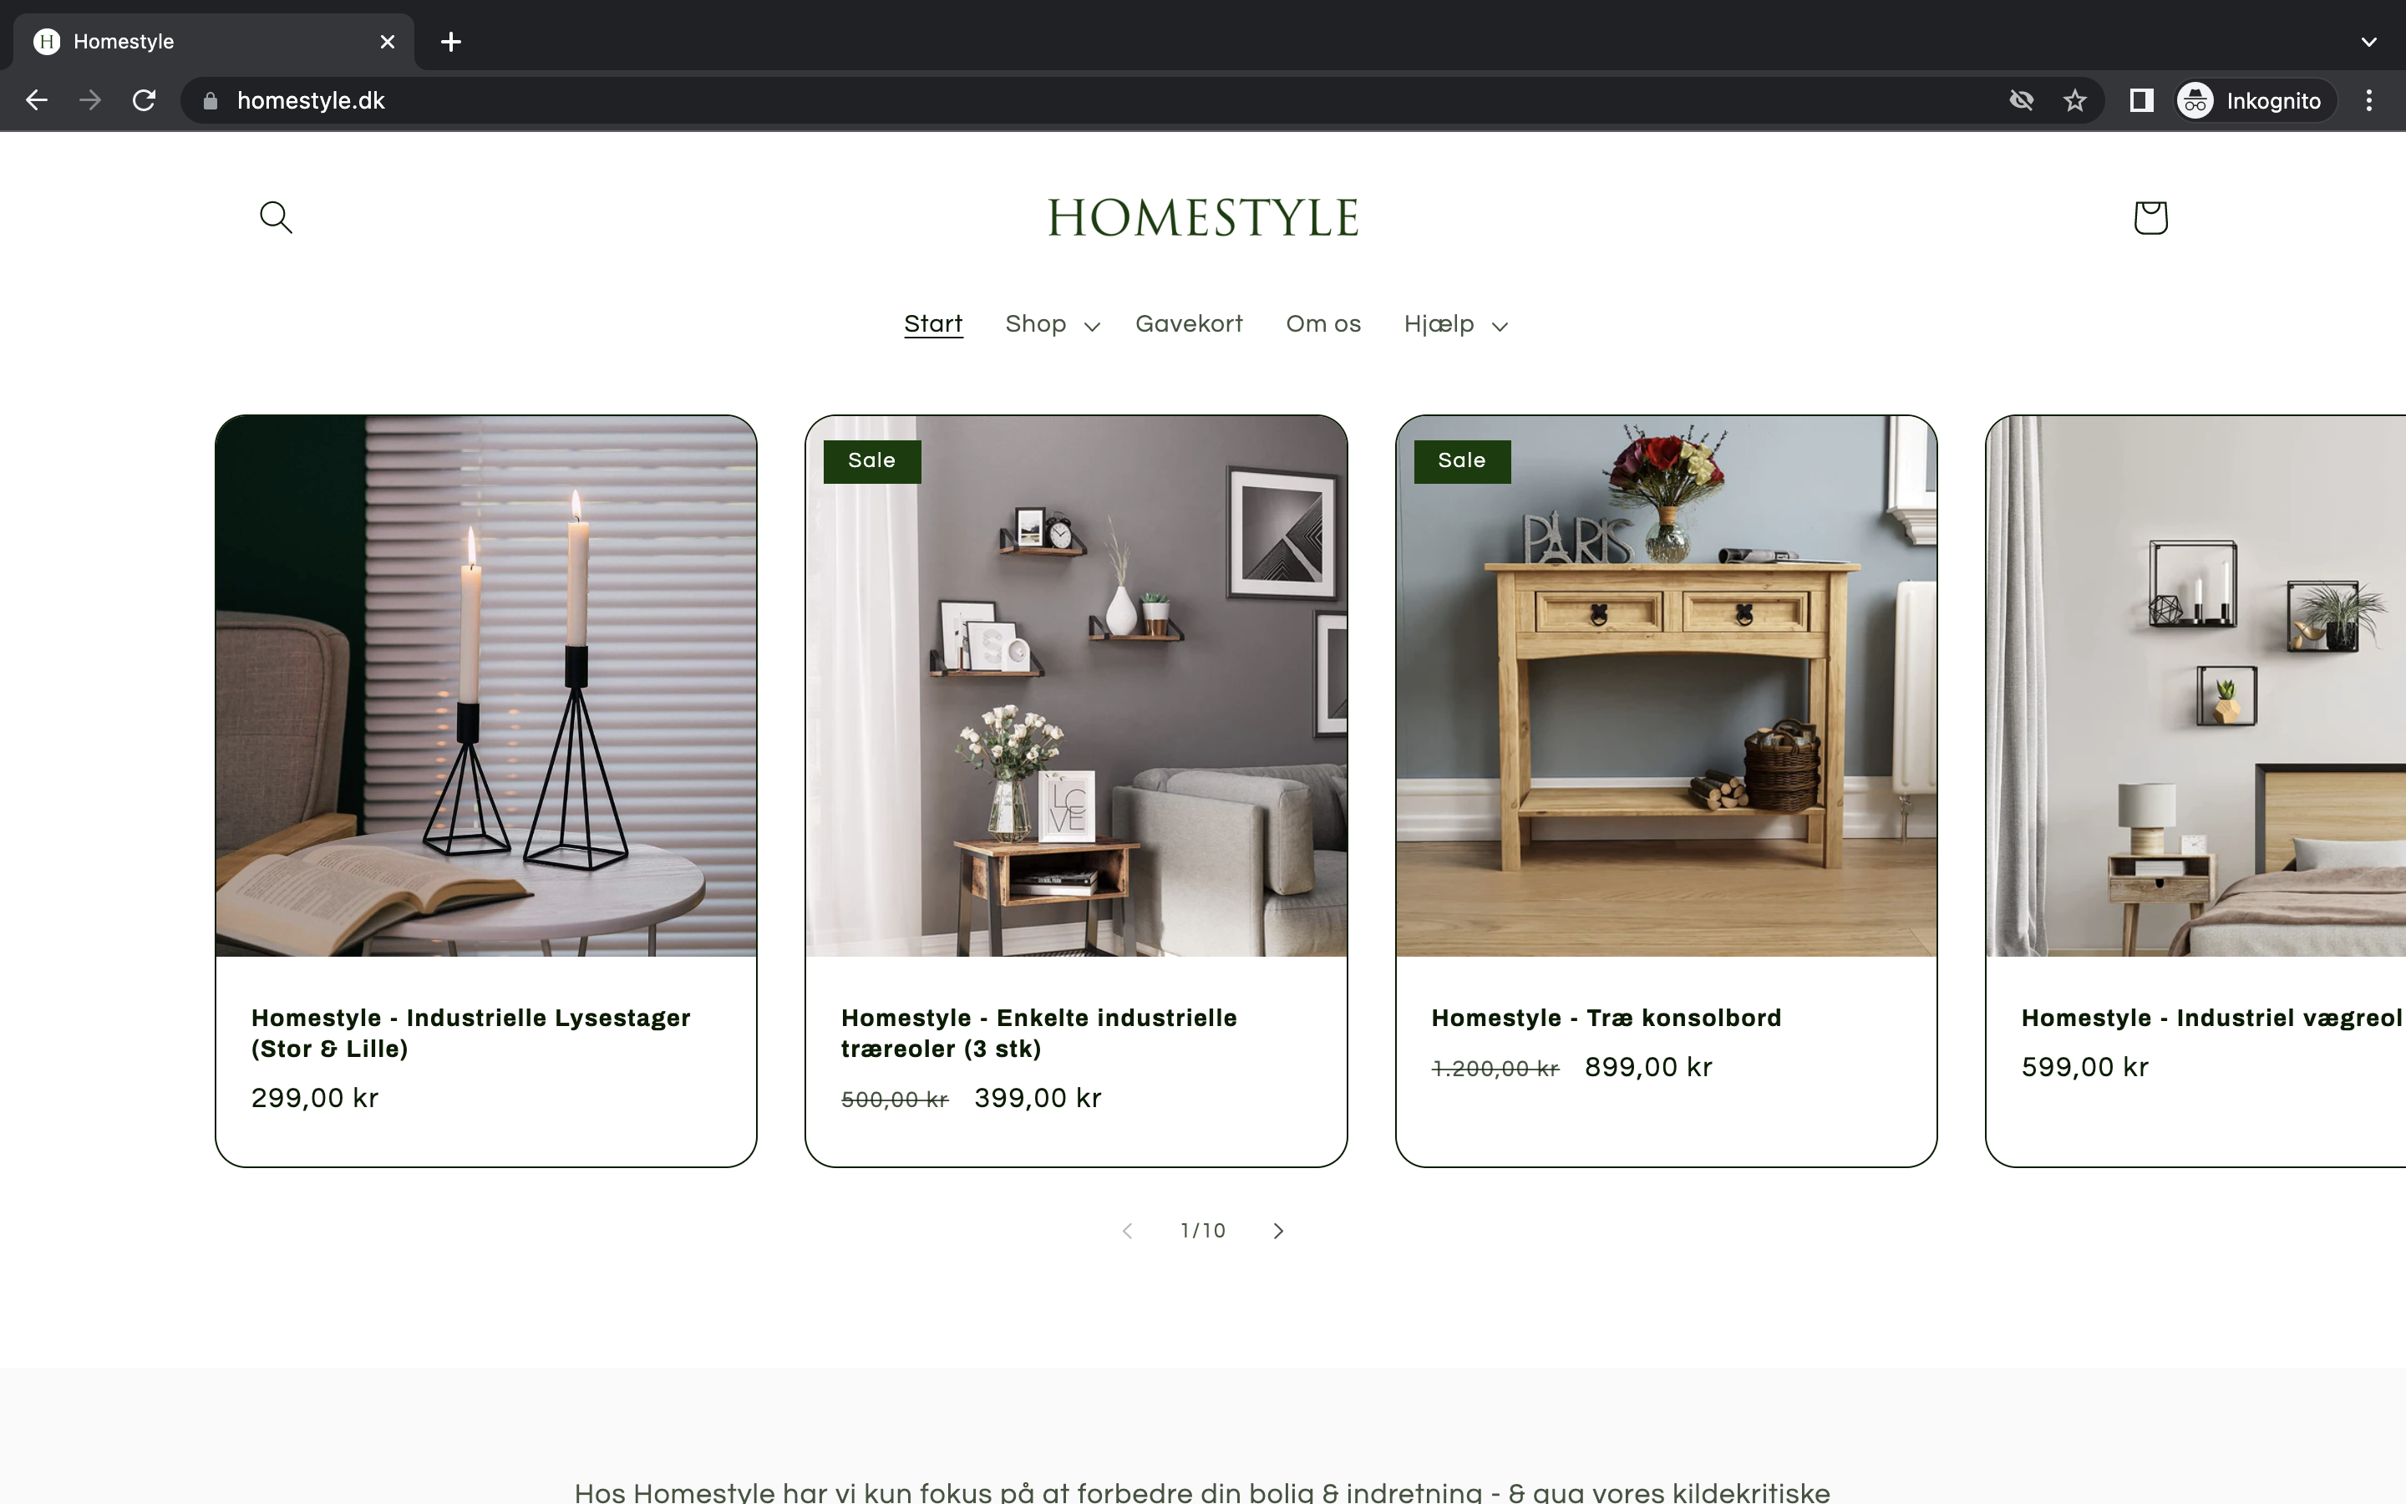Expand the Shop dropdown menu
Image resolution: width=2406 pixels, height=1504 pixels.
pyautogui.click(x=1052, y=324)
